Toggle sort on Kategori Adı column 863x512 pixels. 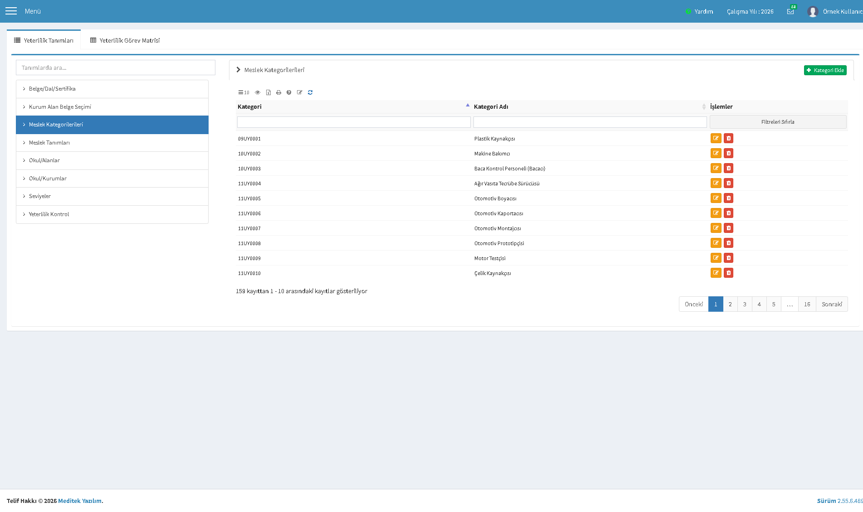590,106
